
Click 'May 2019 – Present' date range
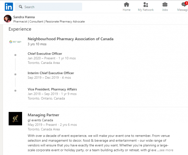tap(42, 125)
